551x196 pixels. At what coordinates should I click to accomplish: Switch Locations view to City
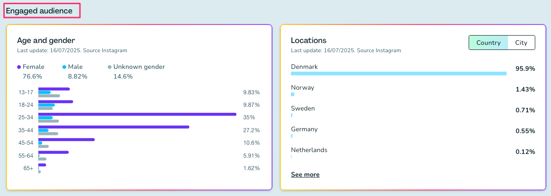click(521, 43)
